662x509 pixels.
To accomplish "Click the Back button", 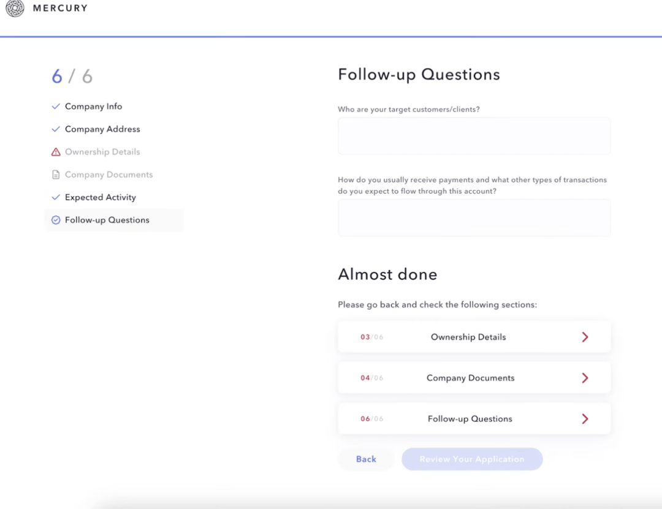I will click(x=365, y=459).
